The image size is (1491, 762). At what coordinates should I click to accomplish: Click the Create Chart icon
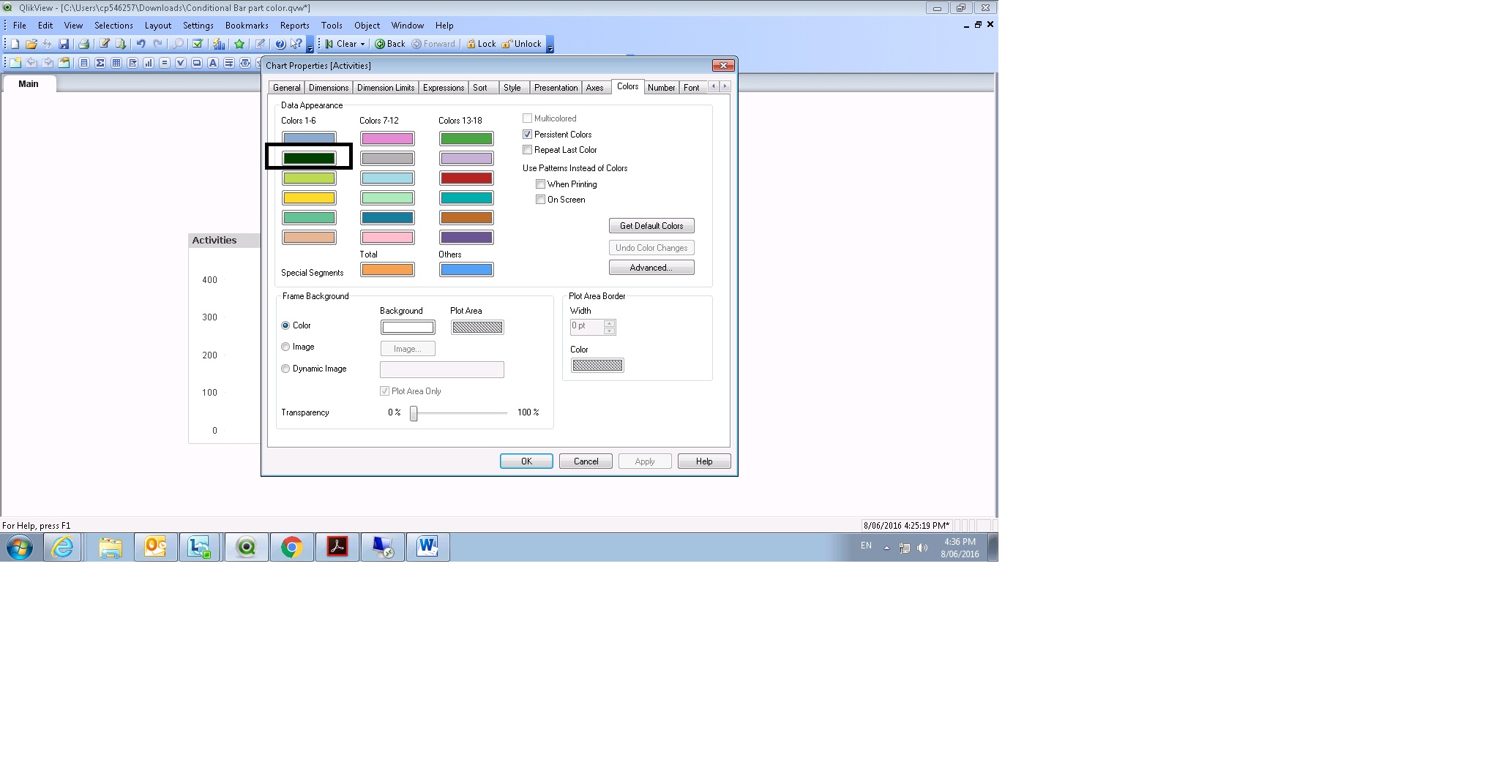coord(149,63)
